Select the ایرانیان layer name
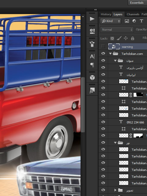The width and height of the screenshot is (147, 196). [x=131, y=75]
